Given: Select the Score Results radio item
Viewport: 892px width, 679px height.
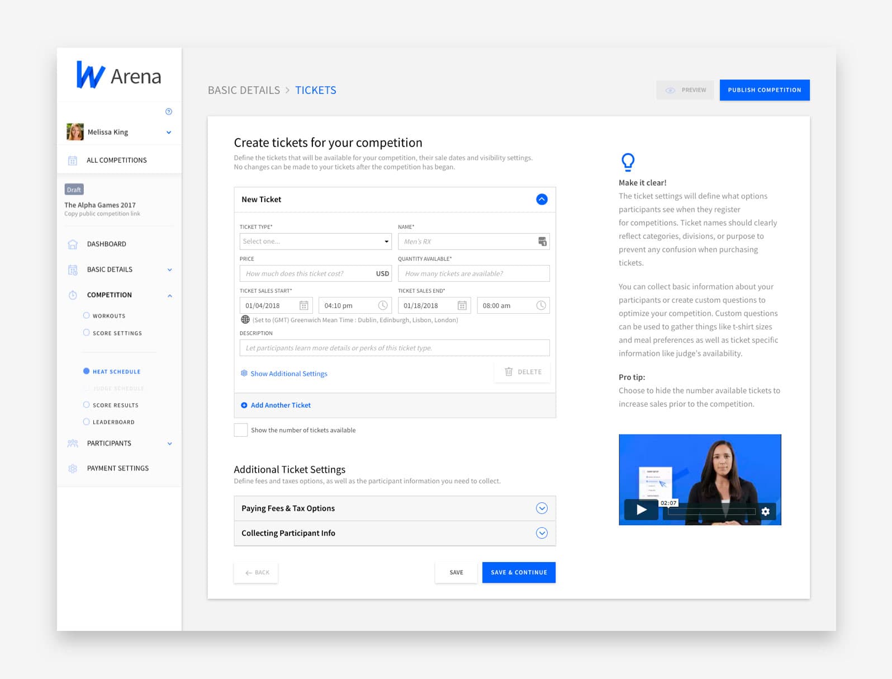Looking at the screenshot, I should [x=86, y=404].
